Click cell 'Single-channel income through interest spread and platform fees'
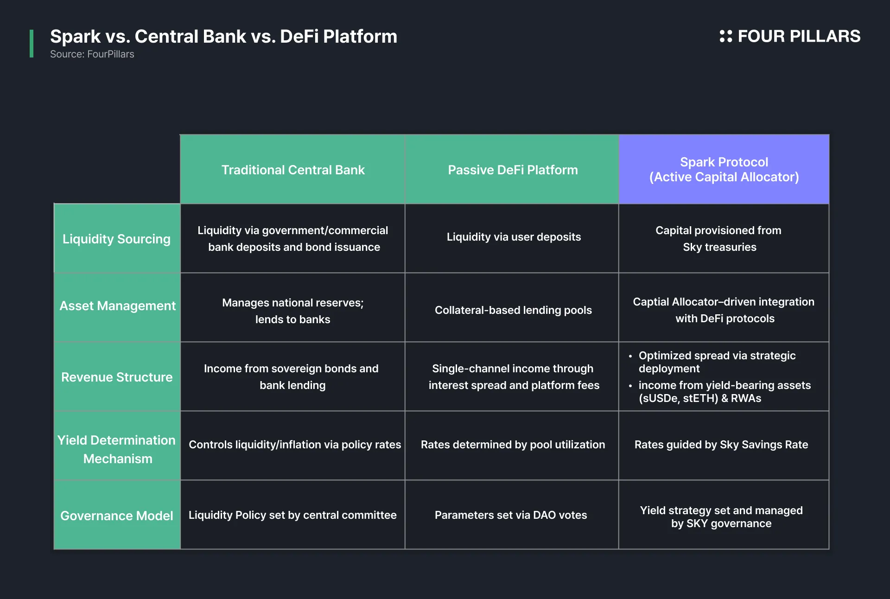Image resolution: width=890 pixels, height=599 pixels. click(512, 377)
